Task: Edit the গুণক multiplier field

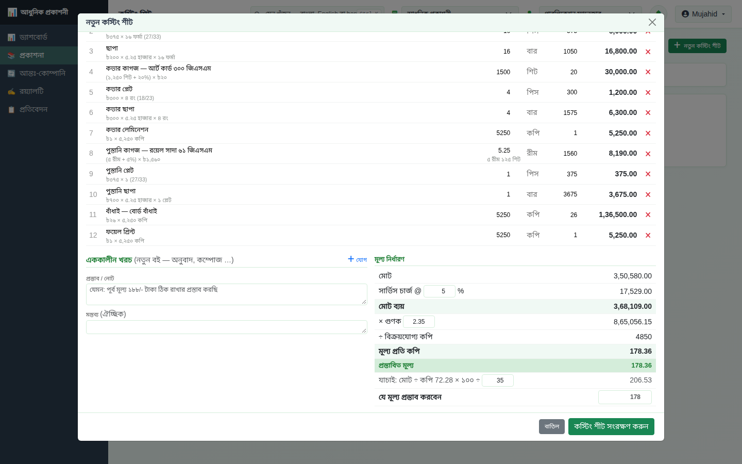Action: 419,322
